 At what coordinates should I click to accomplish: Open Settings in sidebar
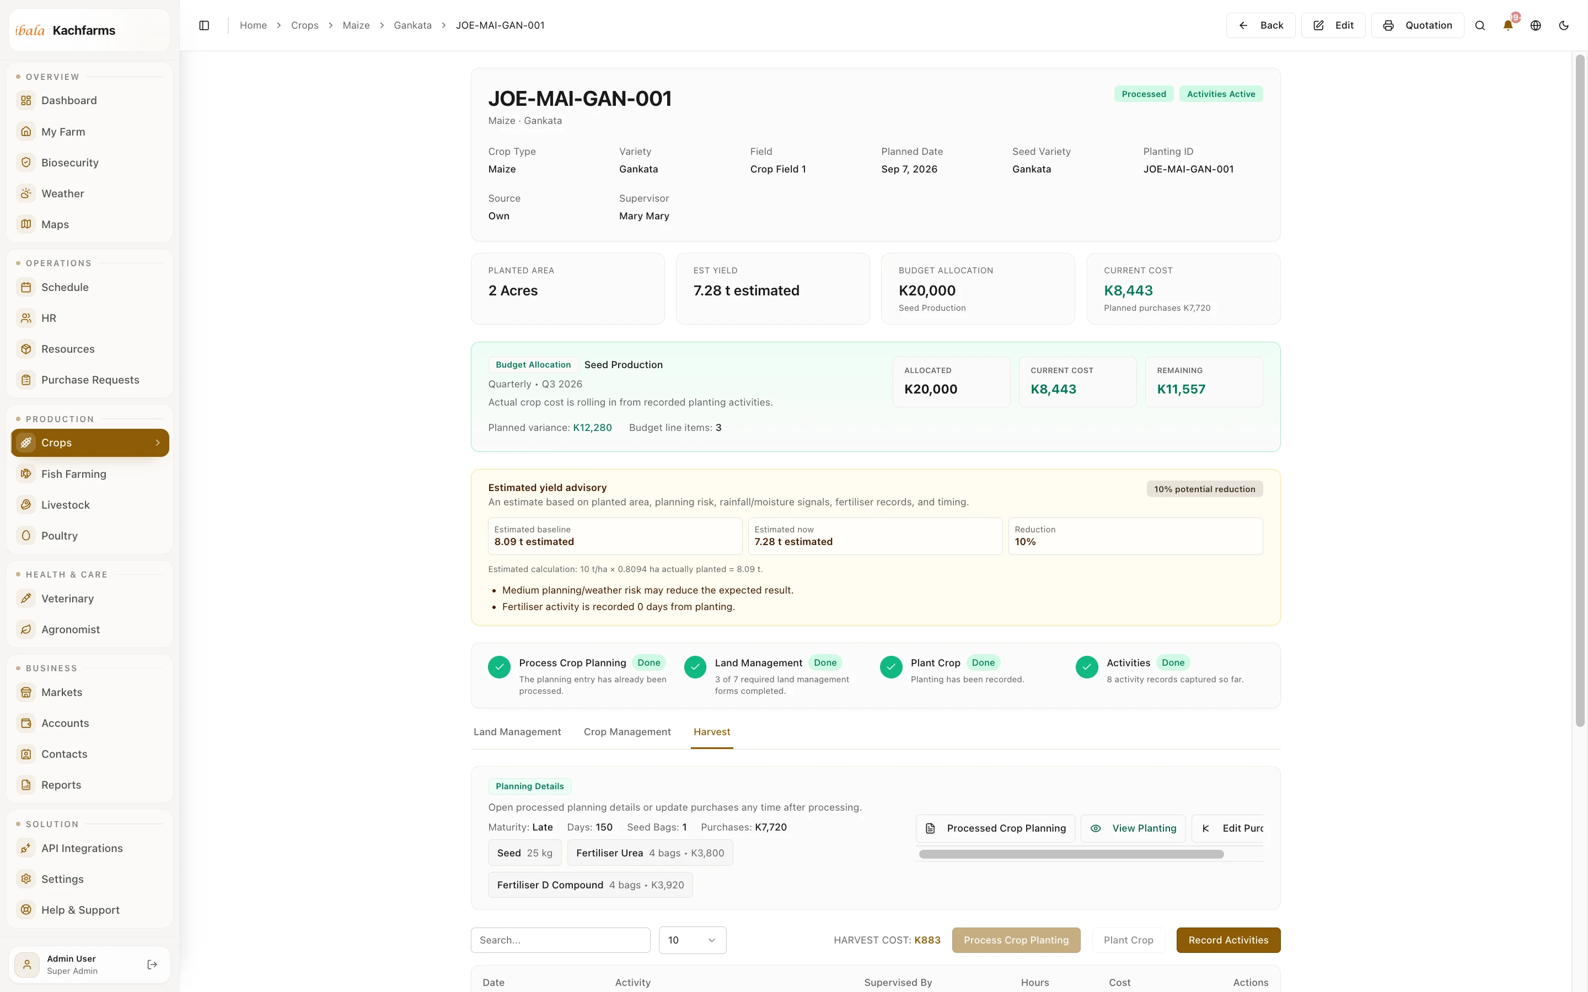coord(90,878)
